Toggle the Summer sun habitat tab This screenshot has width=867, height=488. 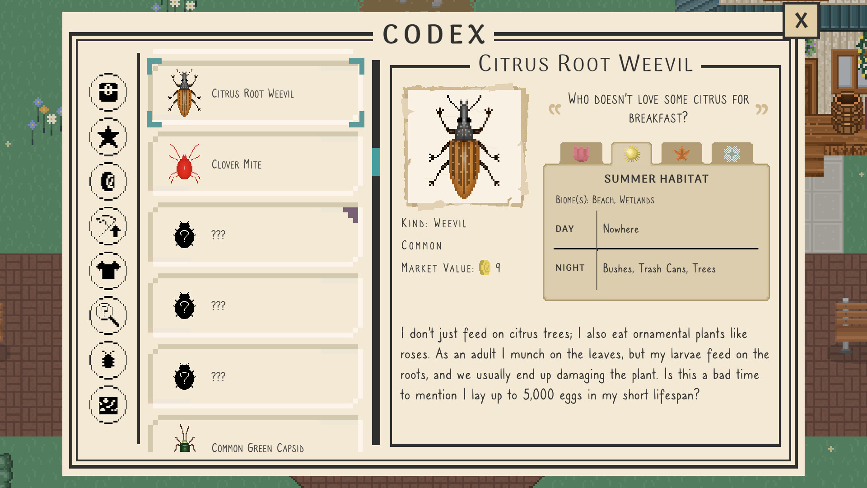click(x=631, y=154)
